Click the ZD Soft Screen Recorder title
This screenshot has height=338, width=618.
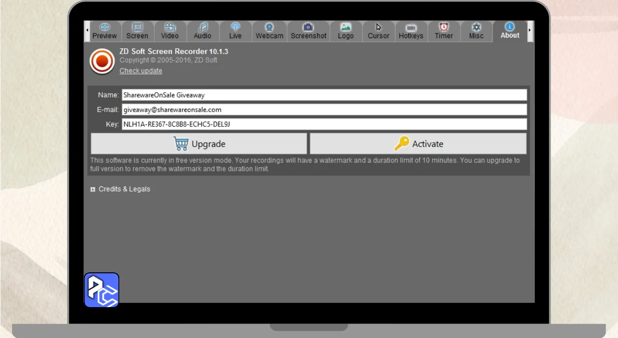tap(174, 51)
